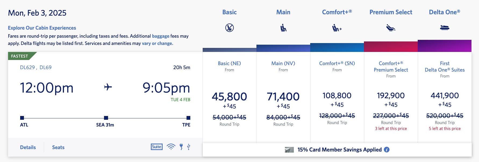Open the Comfort+ cabin column header

(337, 12)
